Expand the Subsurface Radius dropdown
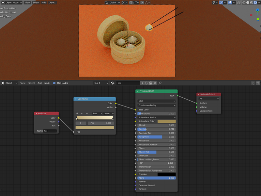 [157, 118]
